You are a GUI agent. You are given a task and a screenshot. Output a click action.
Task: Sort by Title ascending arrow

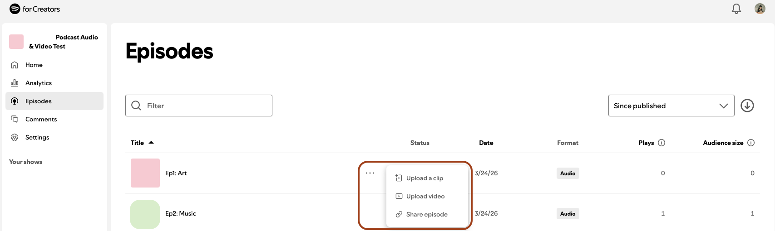pyautogui.click(x=151, y=142)
